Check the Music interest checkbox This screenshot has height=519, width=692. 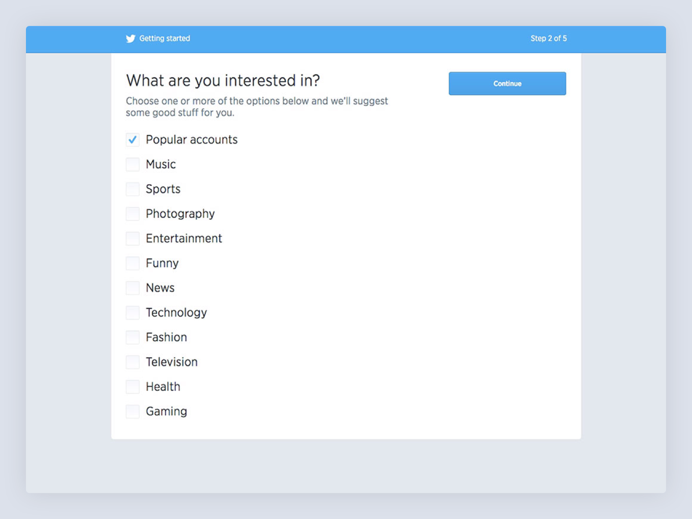[132, 164]
